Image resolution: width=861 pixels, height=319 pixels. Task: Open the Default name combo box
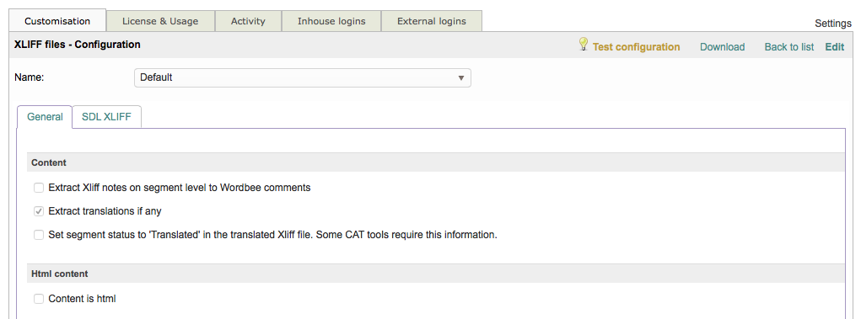tap(303, 77)
